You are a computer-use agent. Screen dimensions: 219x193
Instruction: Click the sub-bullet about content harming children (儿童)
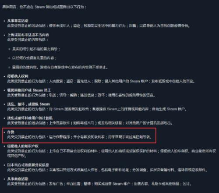(x=34, y=58)
